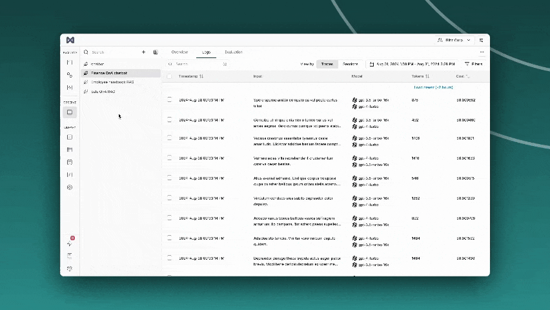Open the table grid icon in Library section
This screenshot has height=310, width=550.
pos(70,150)
